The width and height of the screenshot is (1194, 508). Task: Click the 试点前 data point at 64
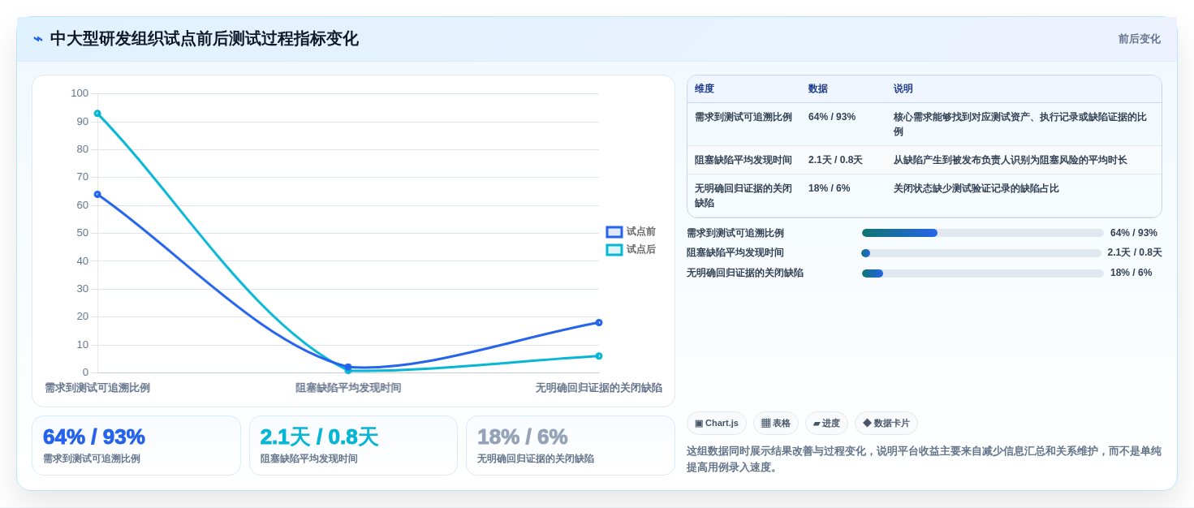click(x=97, y=194)
